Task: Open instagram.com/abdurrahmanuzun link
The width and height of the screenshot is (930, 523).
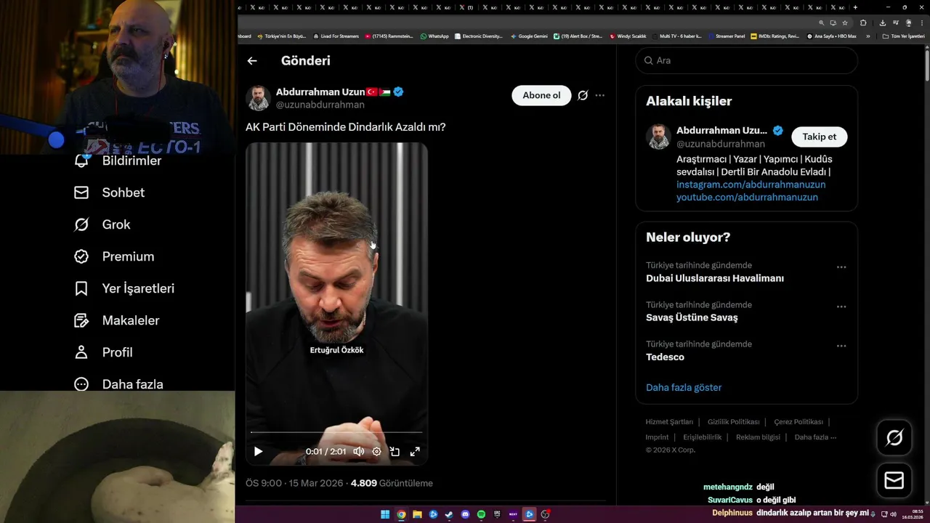Action: [751, 185]
